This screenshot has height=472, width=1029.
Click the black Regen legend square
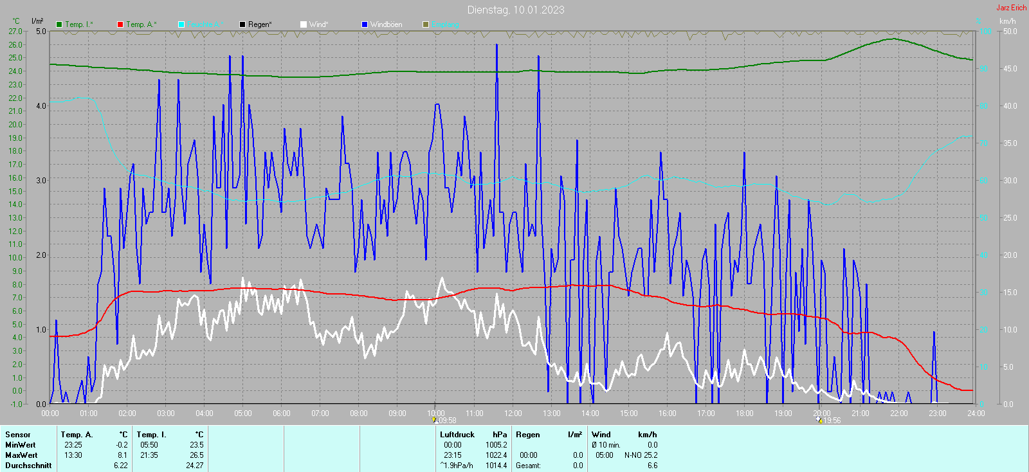[x=242, y=24]
